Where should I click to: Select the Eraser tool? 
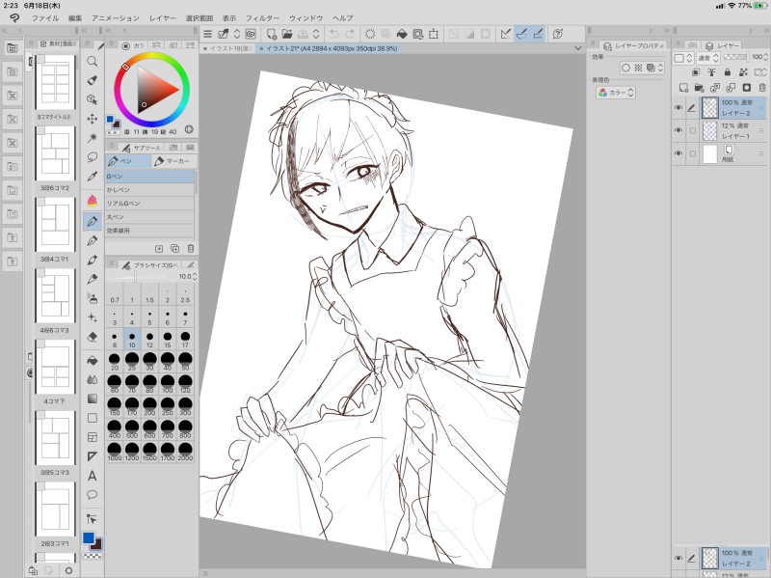pyautogui.click(x=92, y=337)
